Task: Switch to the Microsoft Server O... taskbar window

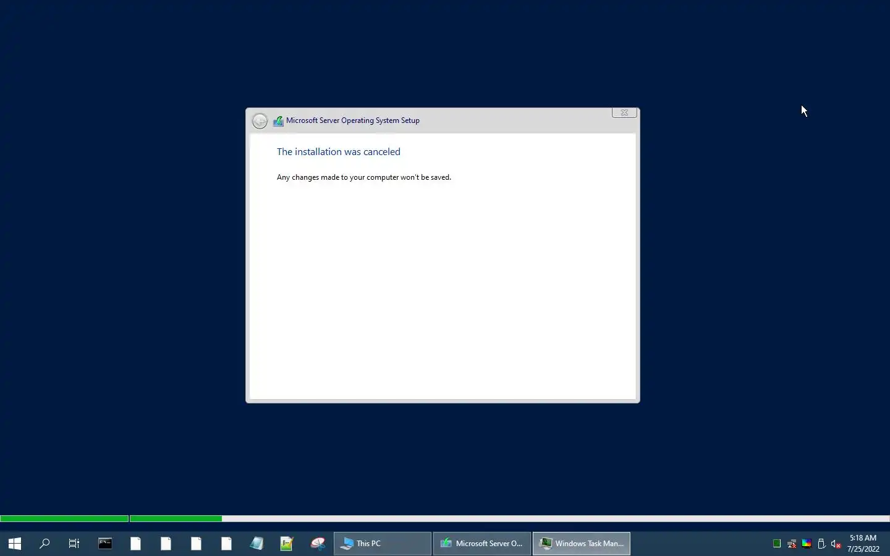Action: tap(482, 544)
